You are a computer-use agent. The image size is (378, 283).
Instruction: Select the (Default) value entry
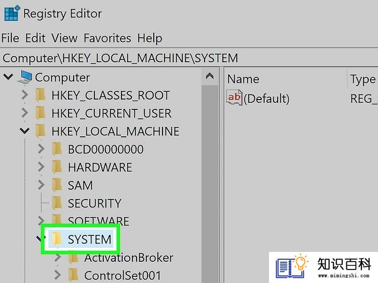pyautogui.click(x=266, y=98)
